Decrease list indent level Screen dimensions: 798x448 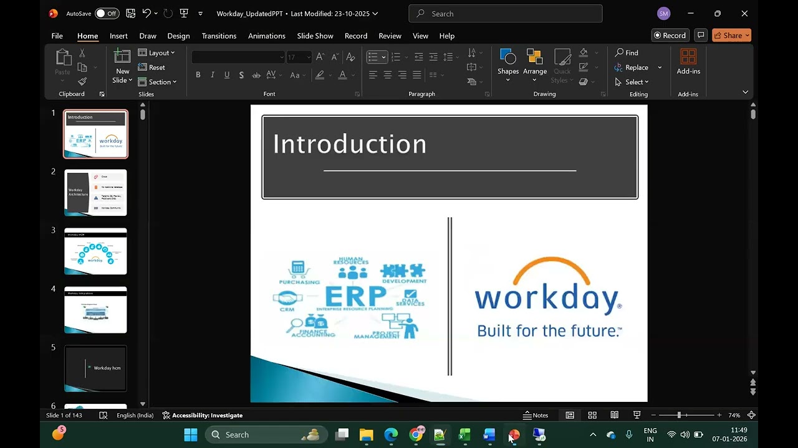point(418,57)
